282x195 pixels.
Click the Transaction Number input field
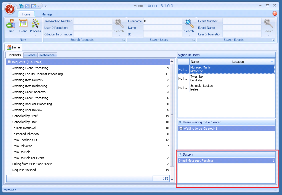(x=93, y=21)
